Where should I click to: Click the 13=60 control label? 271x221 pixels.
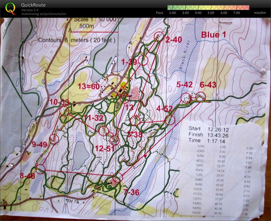pos(89,86)
